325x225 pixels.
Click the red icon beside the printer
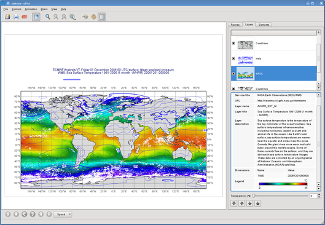click(x=25, y=17)
